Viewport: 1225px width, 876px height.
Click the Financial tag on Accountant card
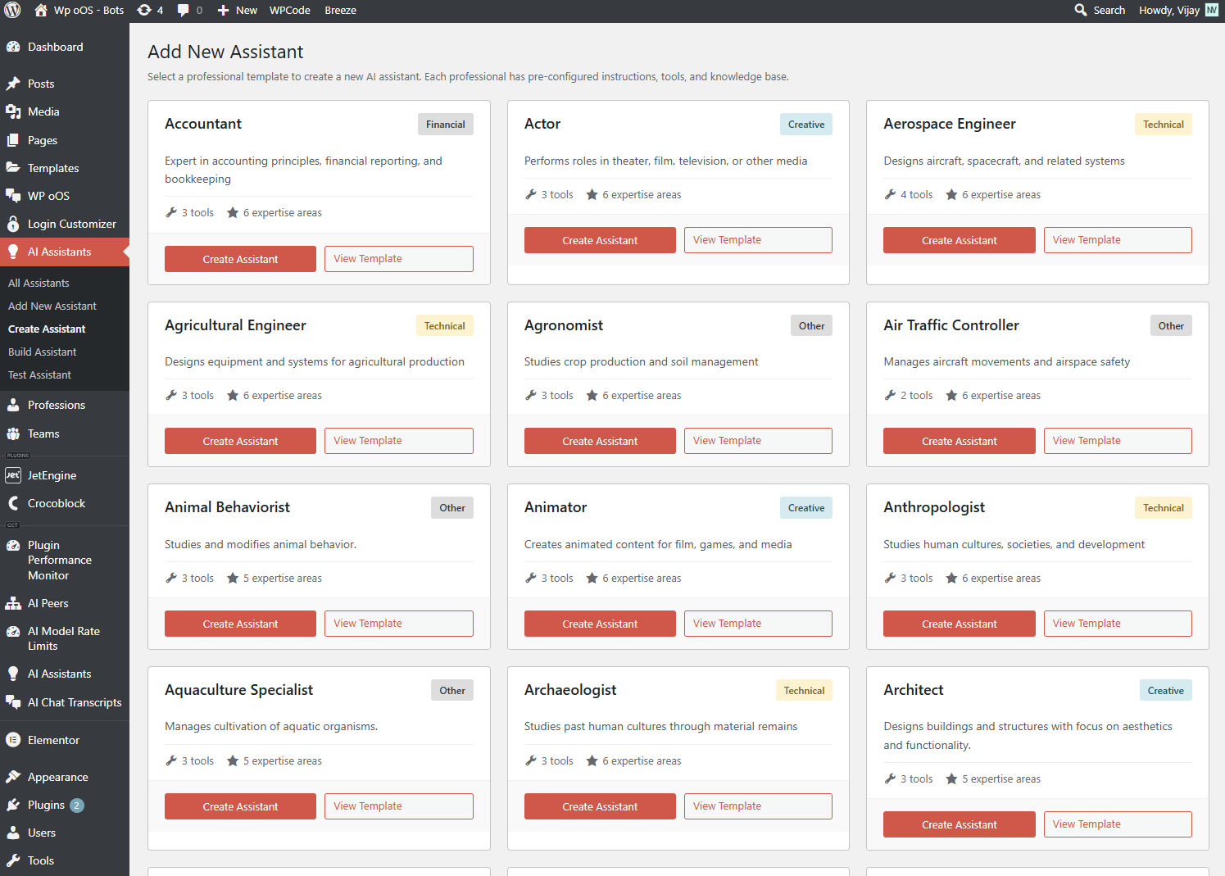pyautogui.click(x=445, y=125)
